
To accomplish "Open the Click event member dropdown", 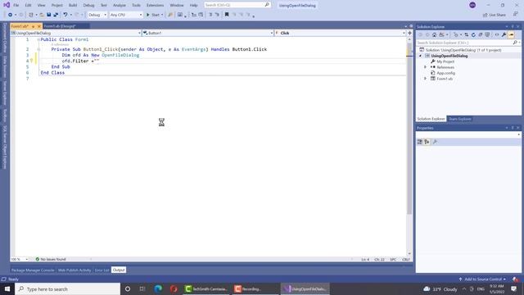I will point(341,33).
